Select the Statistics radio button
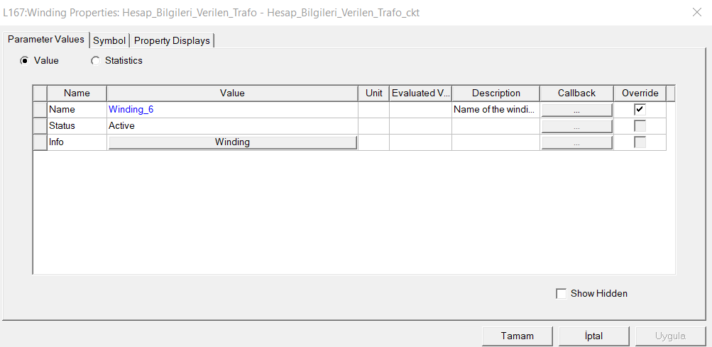 tap(96, 61)
